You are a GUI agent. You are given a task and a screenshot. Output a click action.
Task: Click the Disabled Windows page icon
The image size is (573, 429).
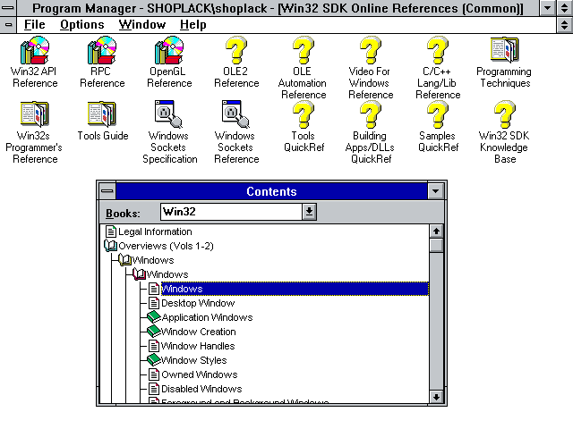tap(154, 389)
